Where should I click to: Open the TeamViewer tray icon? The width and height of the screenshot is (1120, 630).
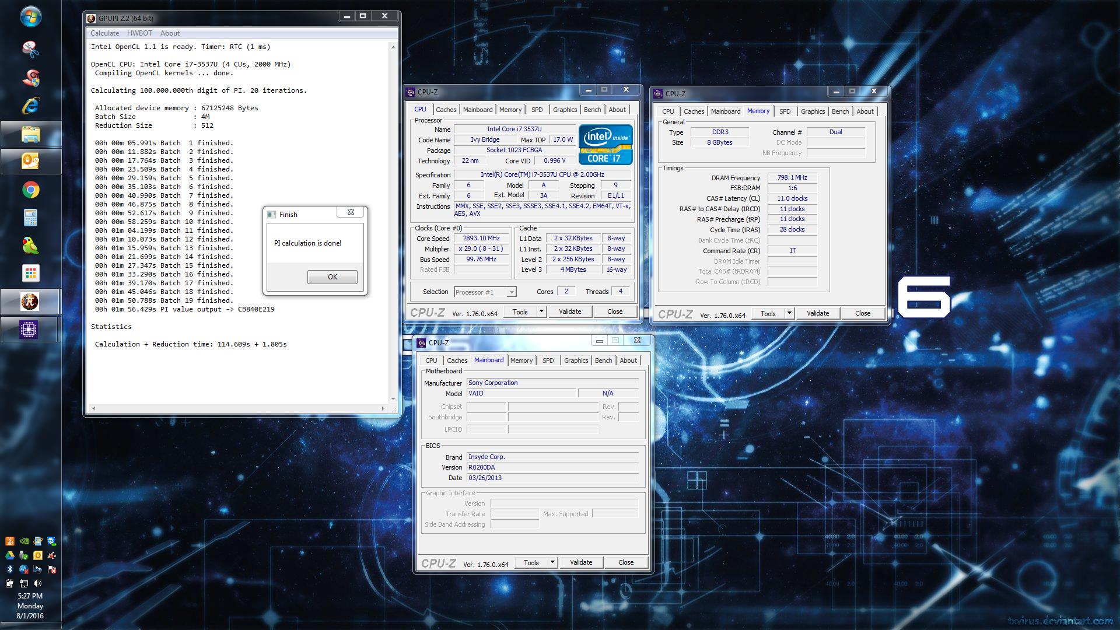pyautogui.click(x=52, y=541)
